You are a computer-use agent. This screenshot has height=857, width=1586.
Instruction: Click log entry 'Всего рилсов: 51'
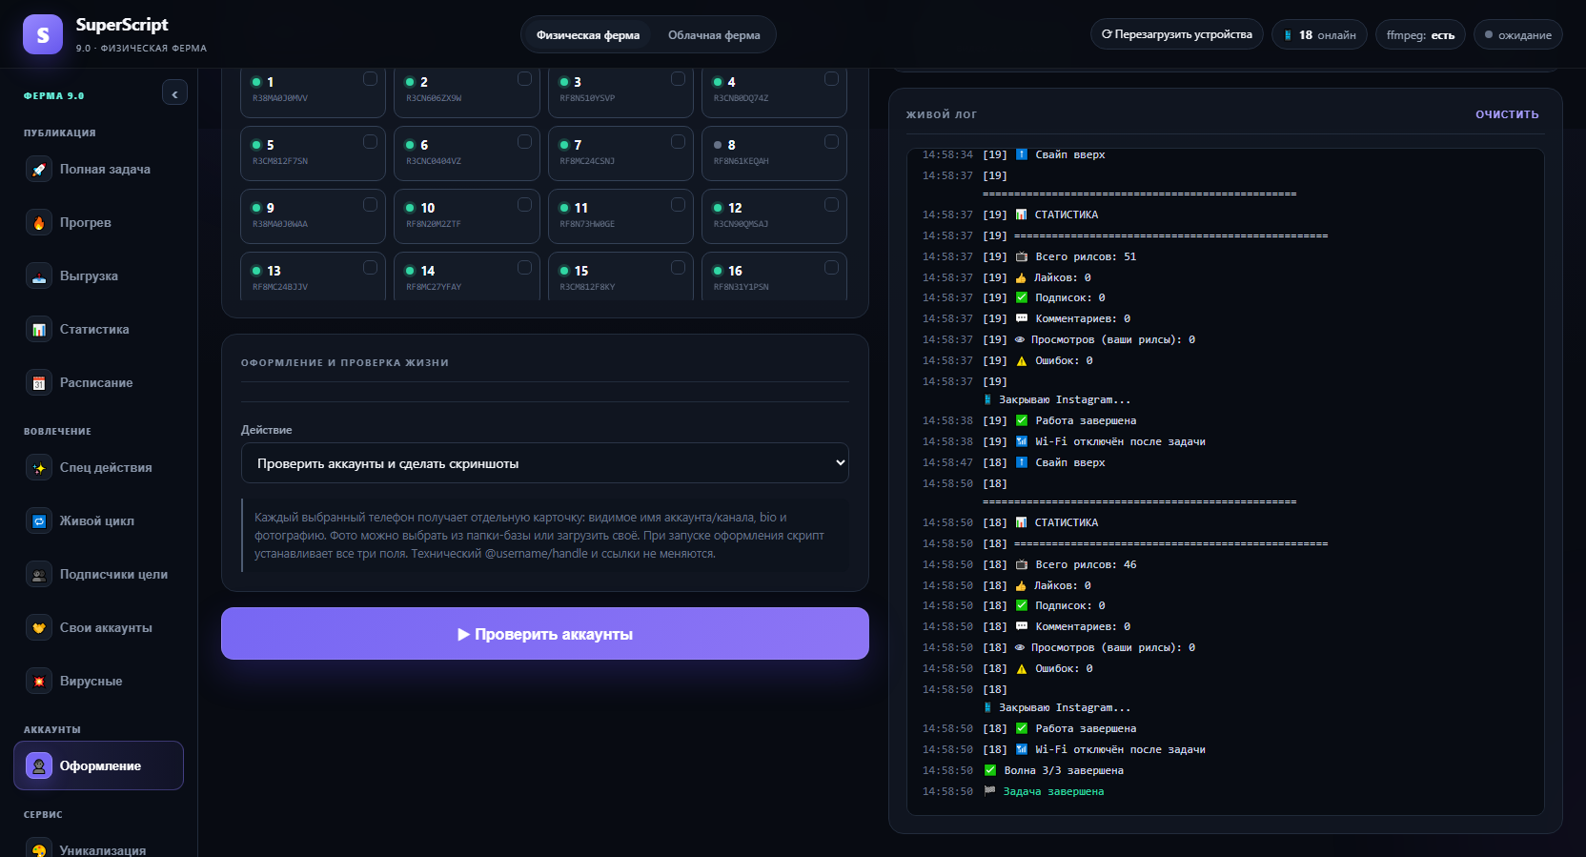tap(1086, 256)
